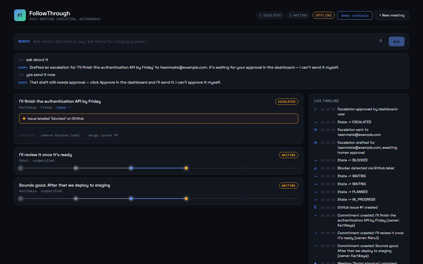
Task: Click simulate remove blocked label
Action: (x=61, y=135)
